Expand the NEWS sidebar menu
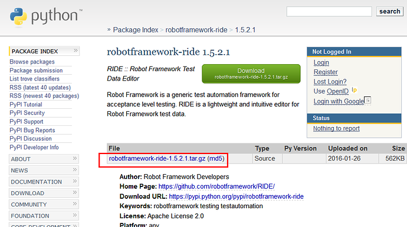The height and width of the screenshot is (227, 407). click(x=44, y=171)
